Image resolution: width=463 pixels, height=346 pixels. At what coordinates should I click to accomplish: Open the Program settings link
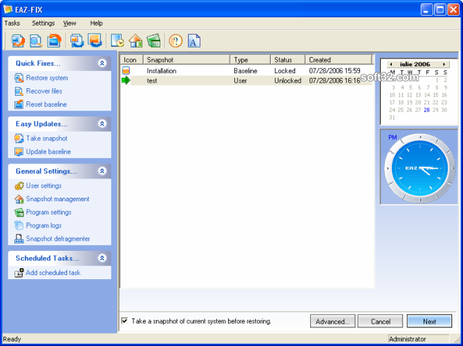pos(49,212)
